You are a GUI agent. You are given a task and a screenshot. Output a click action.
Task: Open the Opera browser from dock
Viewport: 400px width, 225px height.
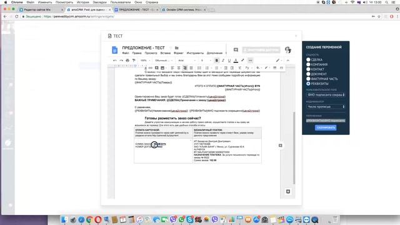coord(98,219)
